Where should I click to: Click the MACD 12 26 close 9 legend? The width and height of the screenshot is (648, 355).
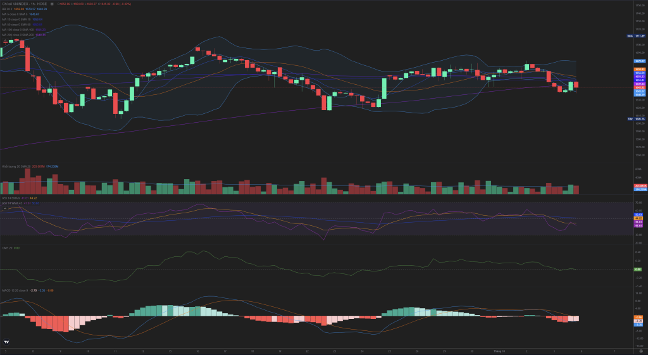tap(15, 290)
